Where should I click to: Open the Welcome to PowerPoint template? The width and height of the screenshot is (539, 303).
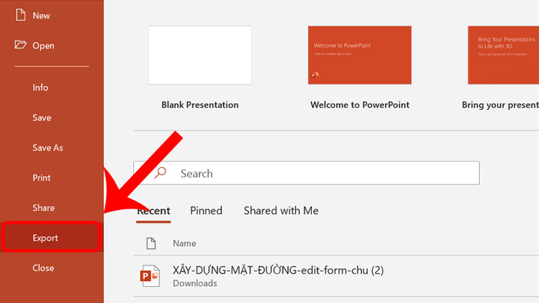click(x=360, y=55)
